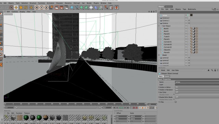Toggle visibility dots for Cylinder01 object

pyautogui.click(x=188, y=42)
